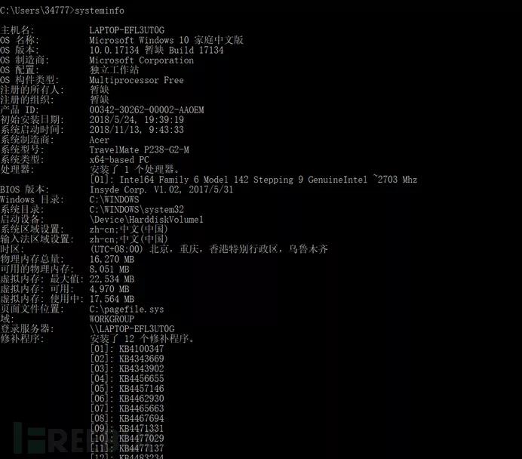This screenshot has width=522, height=459.
Task: Click the boot time 2018/11/13 value
Action: pyautogui.click(x=137, y=130)
